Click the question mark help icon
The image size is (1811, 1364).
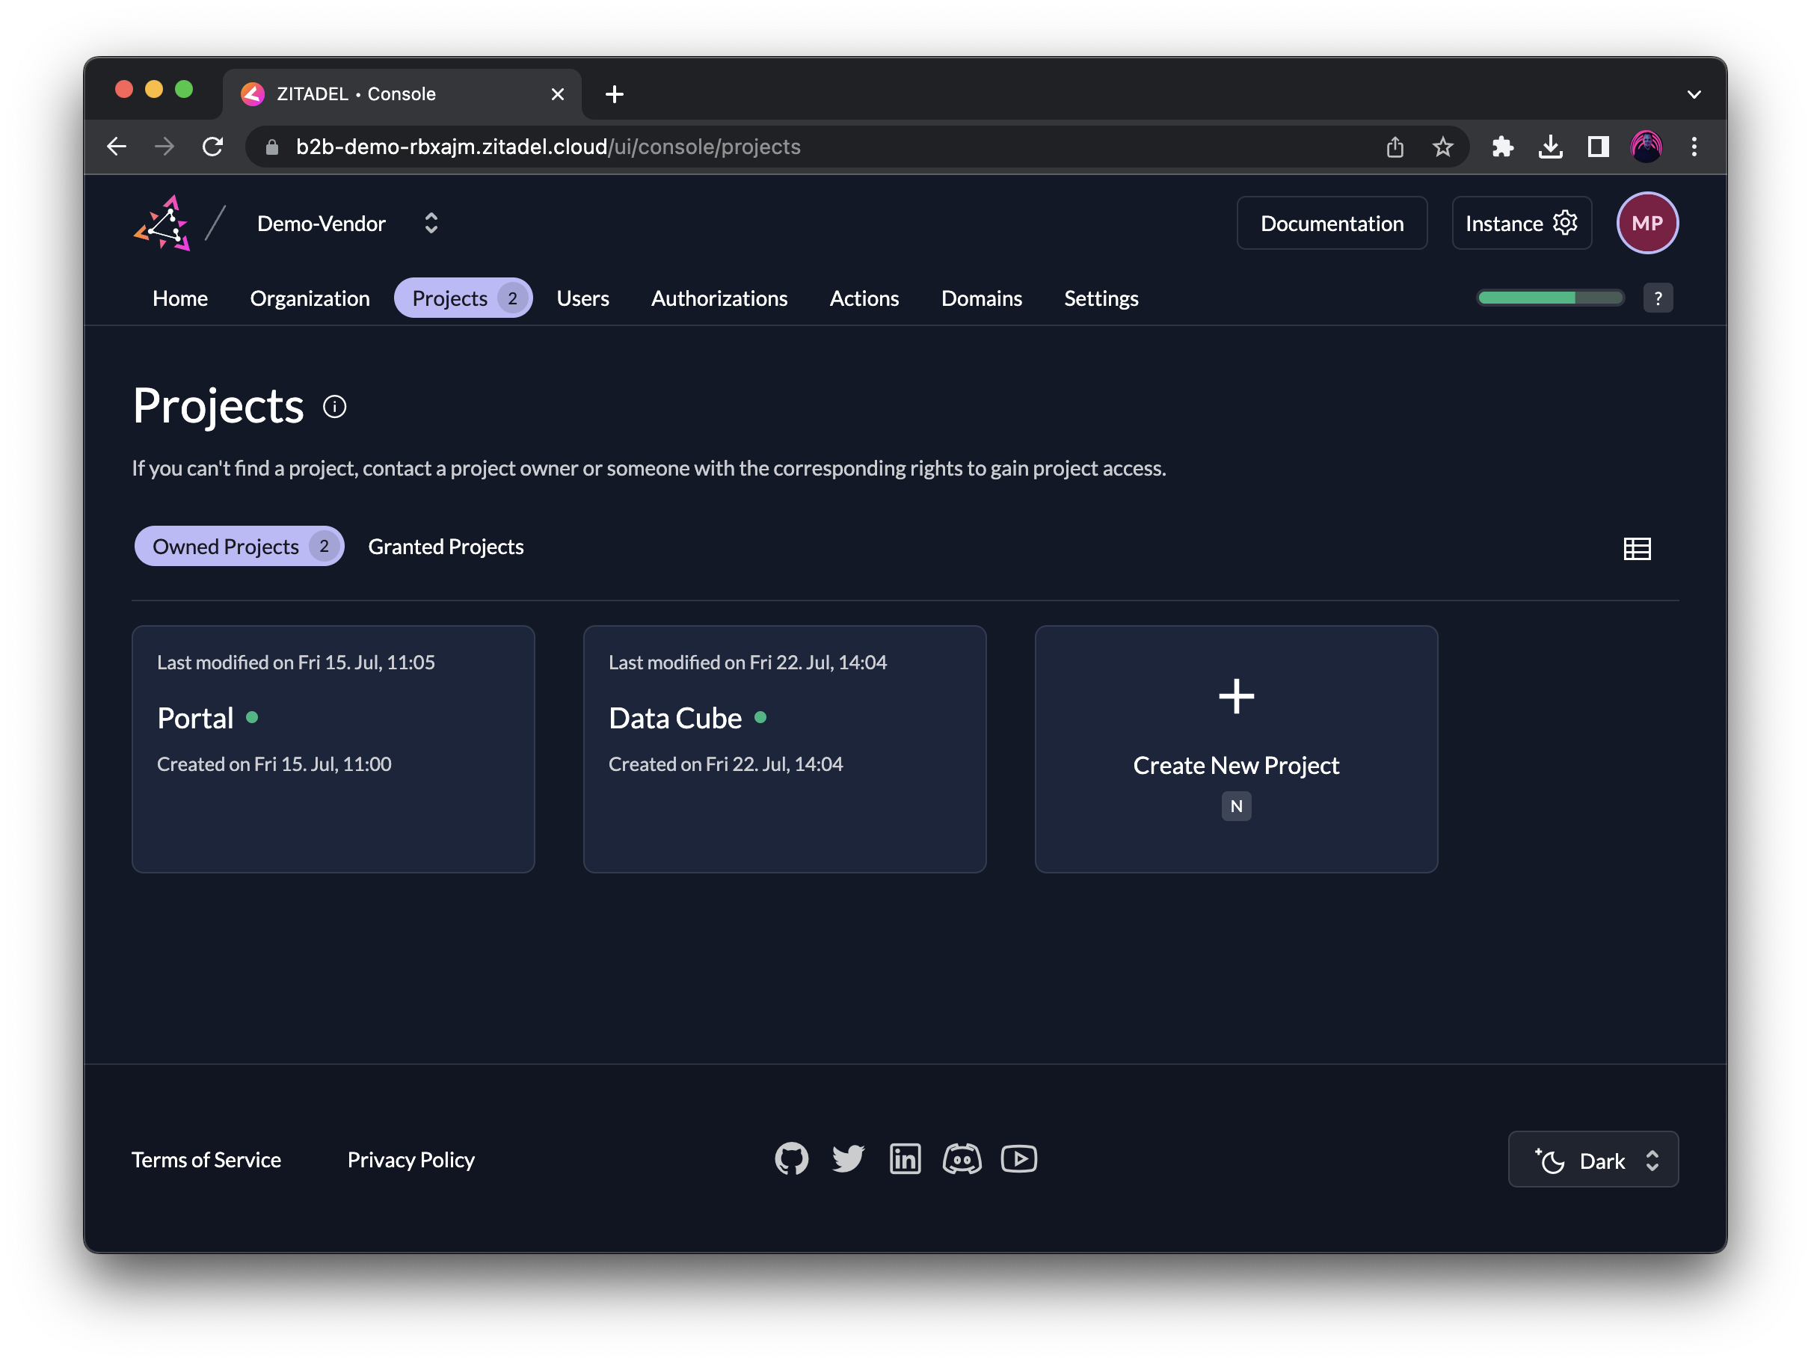click(x=1657, y=298)
